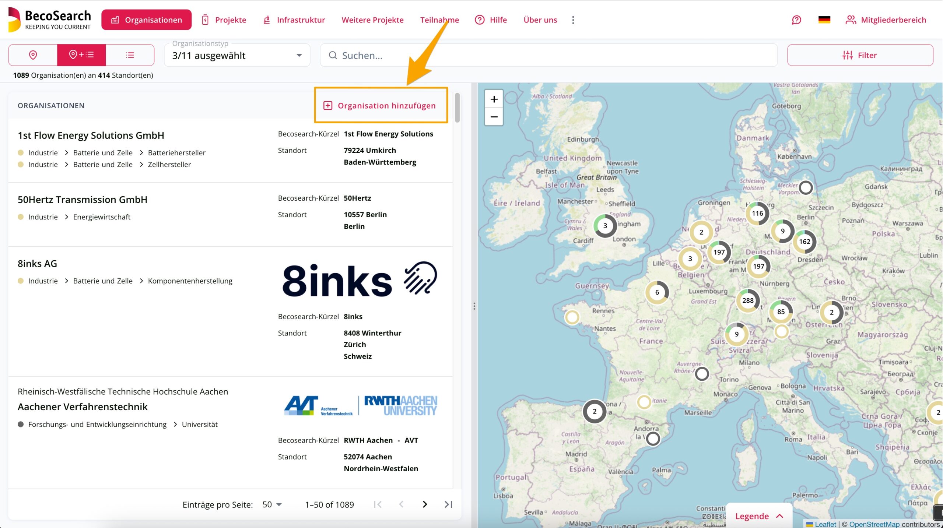
Task: Click the UK cluster marker labeled 3
Action: pos(605,225)
